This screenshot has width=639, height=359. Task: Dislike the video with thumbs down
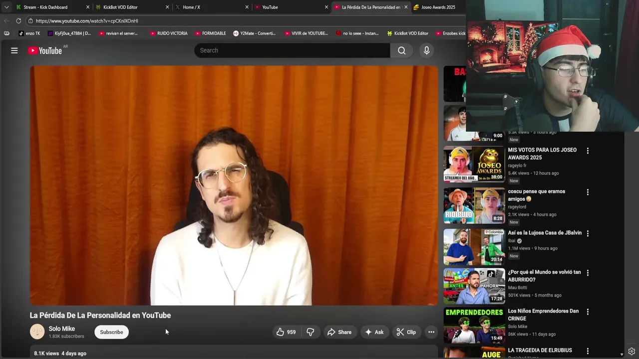tap(311, 332)
